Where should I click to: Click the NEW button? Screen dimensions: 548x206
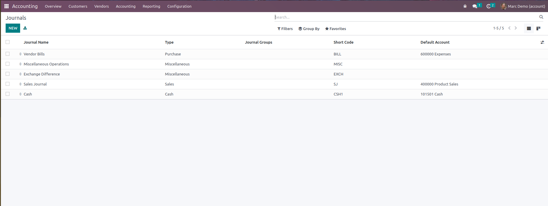click(13, 28)
